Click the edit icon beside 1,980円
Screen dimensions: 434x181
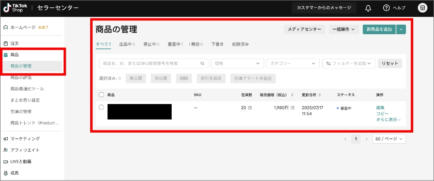293,108
